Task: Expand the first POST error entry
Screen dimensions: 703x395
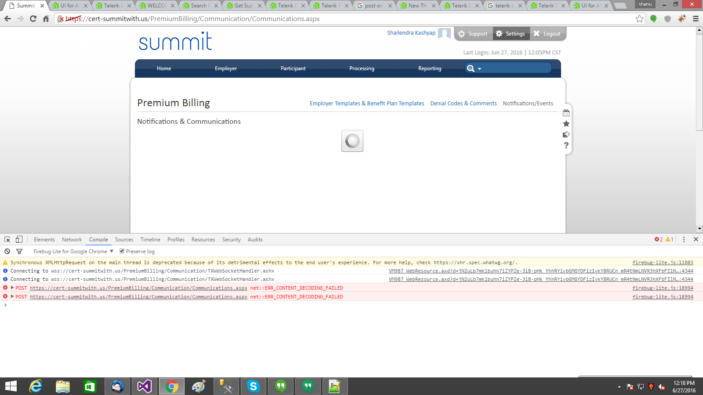Action: (13, 288)
